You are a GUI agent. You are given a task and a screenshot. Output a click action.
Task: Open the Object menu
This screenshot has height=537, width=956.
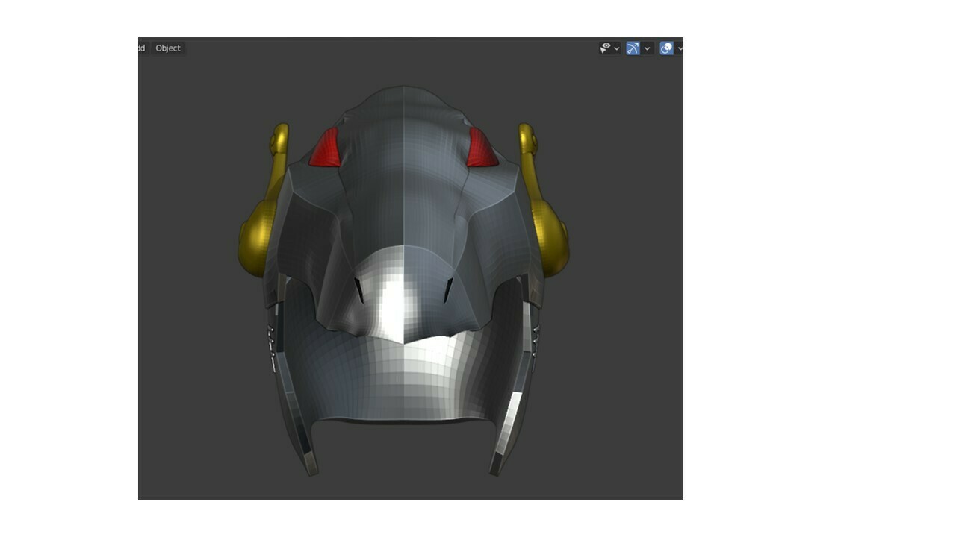pyautogui.click(x=168, y=48)
